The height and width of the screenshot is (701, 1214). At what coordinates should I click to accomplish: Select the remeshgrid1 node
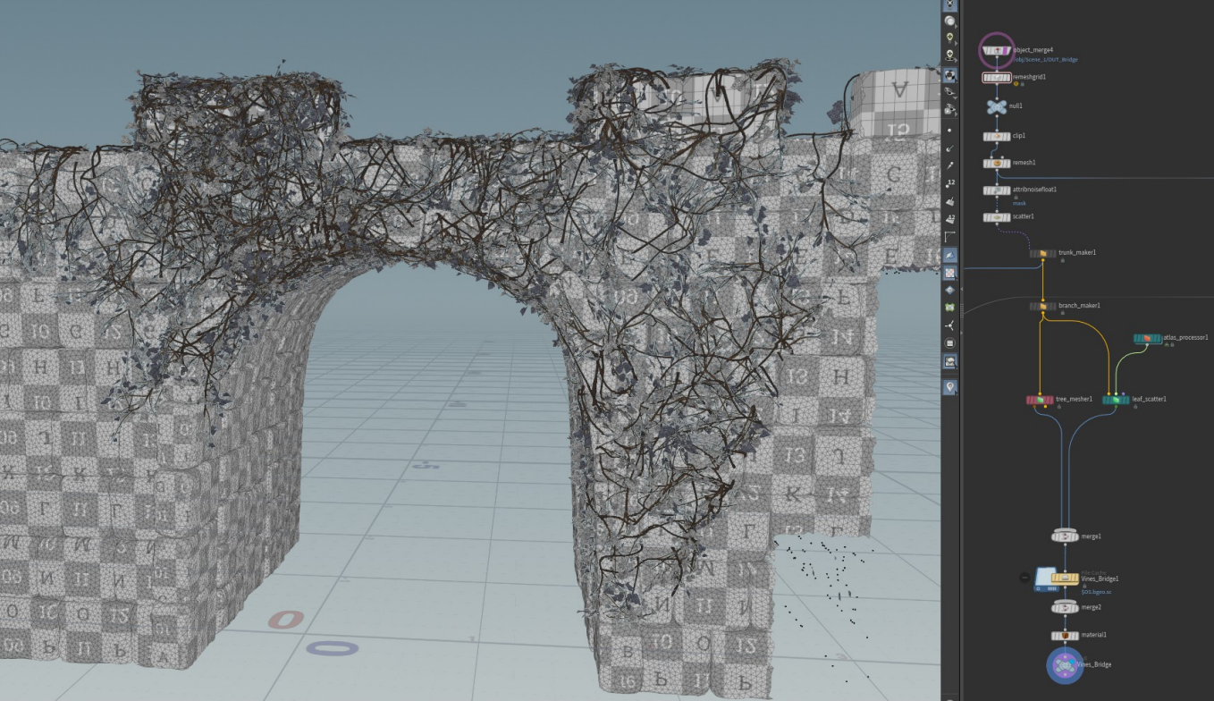[x=996, y=78]
